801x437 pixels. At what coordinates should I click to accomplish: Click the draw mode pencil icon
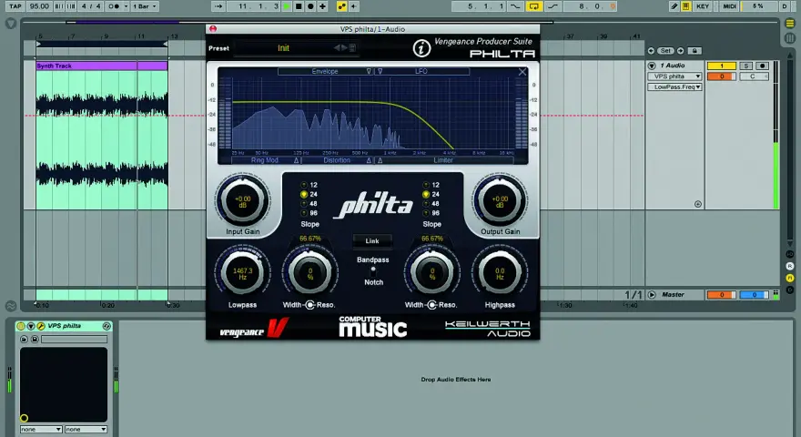pyautogui.click(x=674, y=6)
